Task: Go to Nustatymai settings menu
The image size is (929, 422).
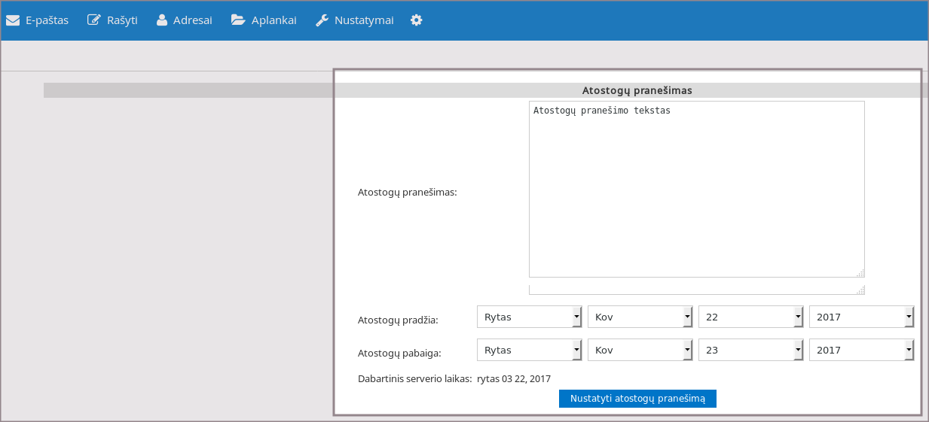Action: pyautogui.click(x=364, y=20)
